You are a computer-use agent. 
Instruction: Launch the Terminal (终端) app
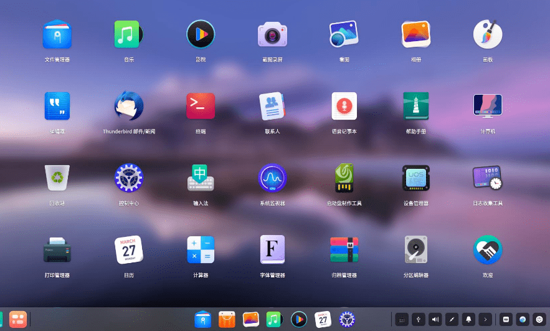[201, 106]
